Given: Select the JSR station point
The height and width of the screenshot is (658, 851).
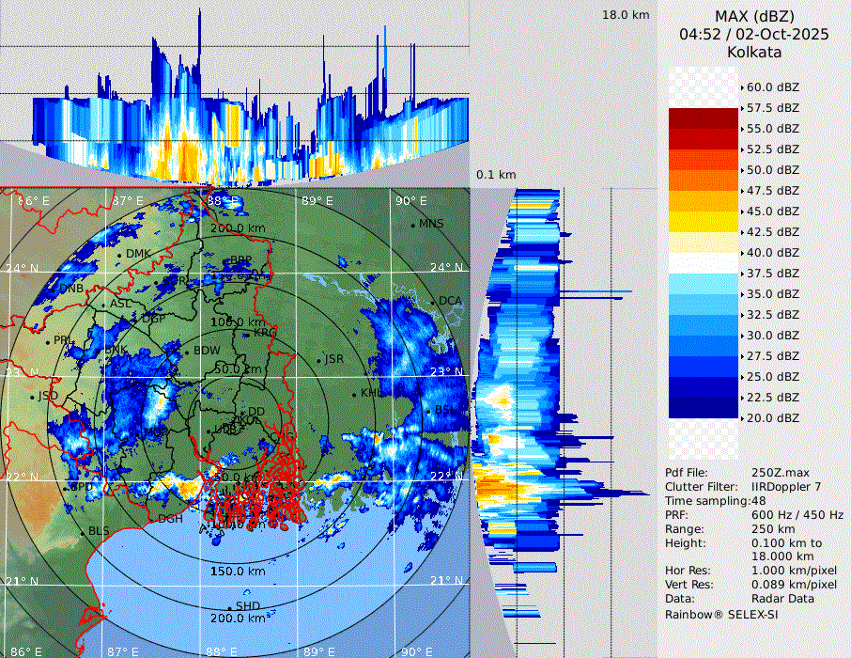Looking at the screenshot, I should coord(318,360).
